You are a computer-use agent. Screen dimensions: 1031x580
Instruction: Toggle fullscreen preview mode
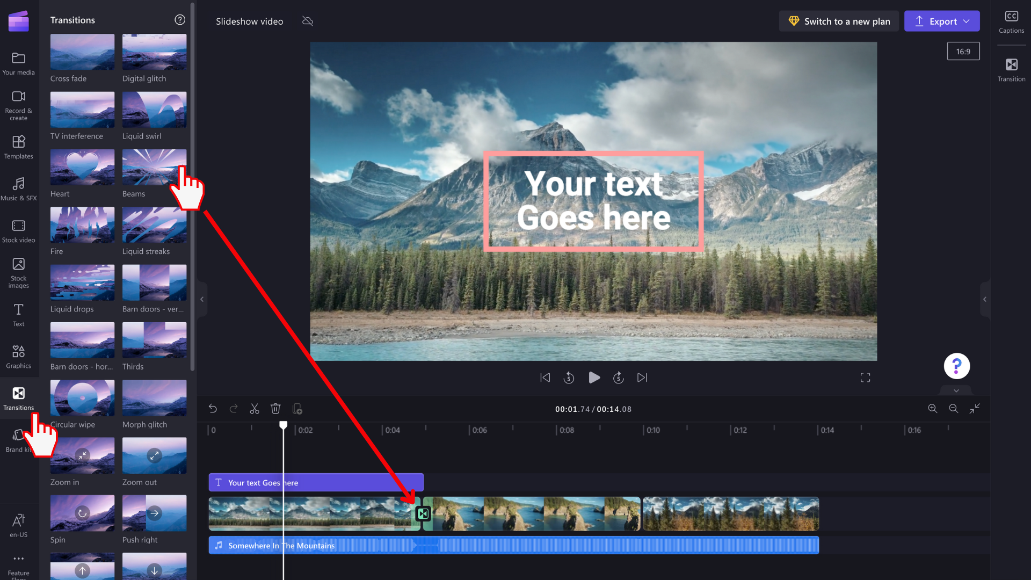click(865, 378)
